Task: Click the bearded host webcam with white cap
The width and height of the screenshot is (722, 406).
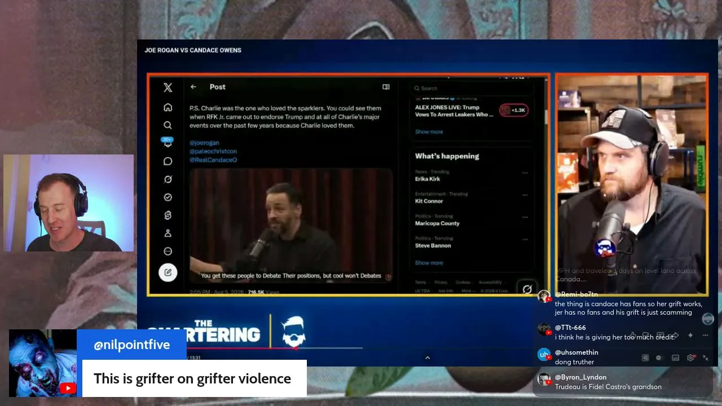Action: click(632, 184)
